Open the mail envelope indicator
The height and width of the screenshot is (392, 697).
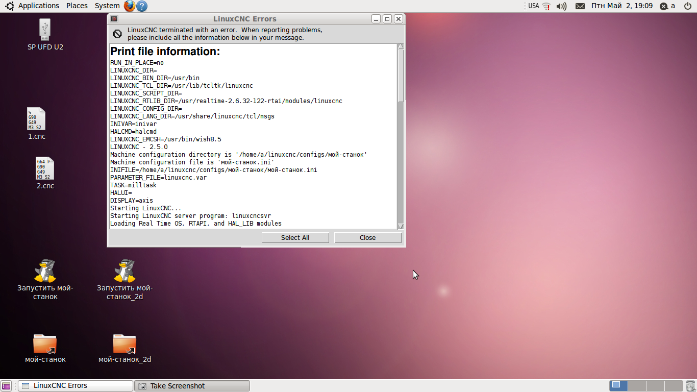[x=580, y=6]
